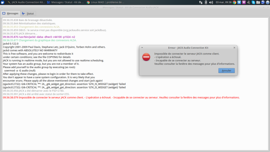Click the 'Réinitialisation des statistiques' line
The image size is (270, 152).
point(29,23)
